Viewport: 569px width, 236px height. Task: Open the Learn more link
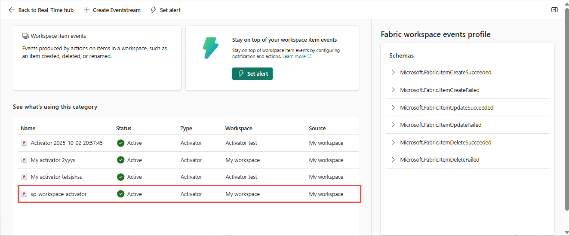coord(294,56)
